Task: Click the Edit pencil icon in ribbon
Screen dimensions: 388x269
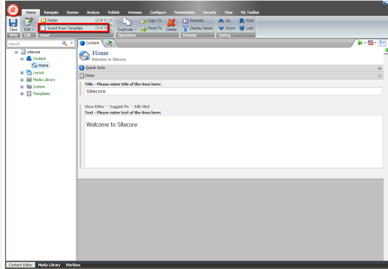Action: coord(29,22)
